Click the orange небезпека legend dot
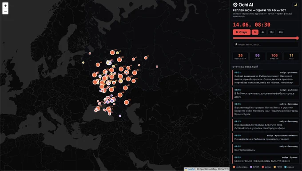Screen dimensions: 302x171 click(234, 167)
